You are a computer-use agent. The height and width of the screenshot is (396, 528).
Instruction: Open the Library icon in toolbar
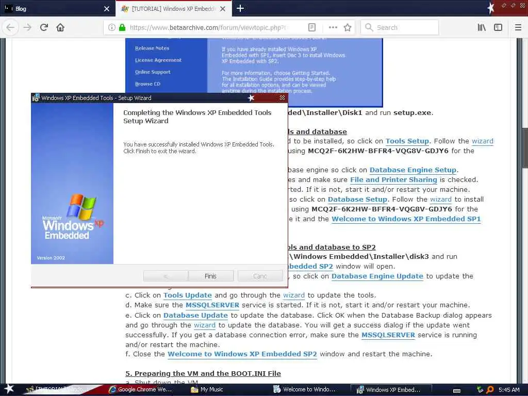pos(482,28)
